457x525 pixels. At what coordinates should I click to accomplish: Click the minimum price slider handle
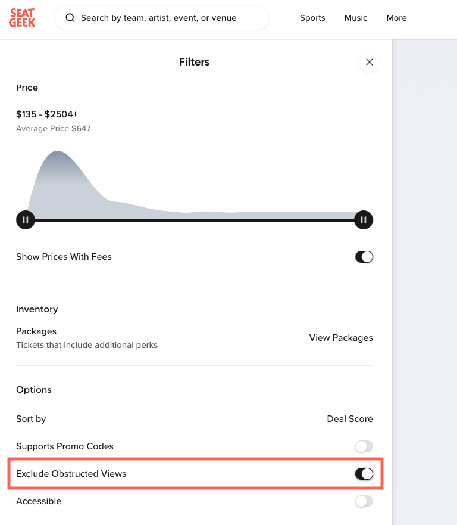[x=26, y=220]
